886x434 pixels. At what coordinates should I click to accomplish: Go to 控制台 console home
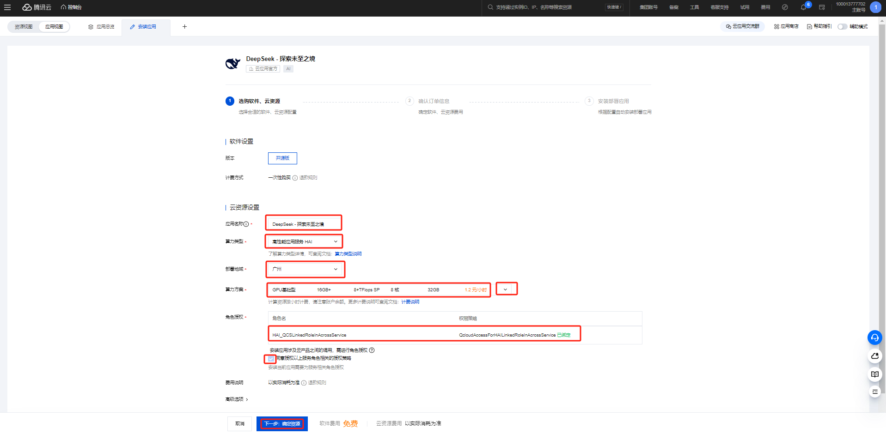(71, 7)
